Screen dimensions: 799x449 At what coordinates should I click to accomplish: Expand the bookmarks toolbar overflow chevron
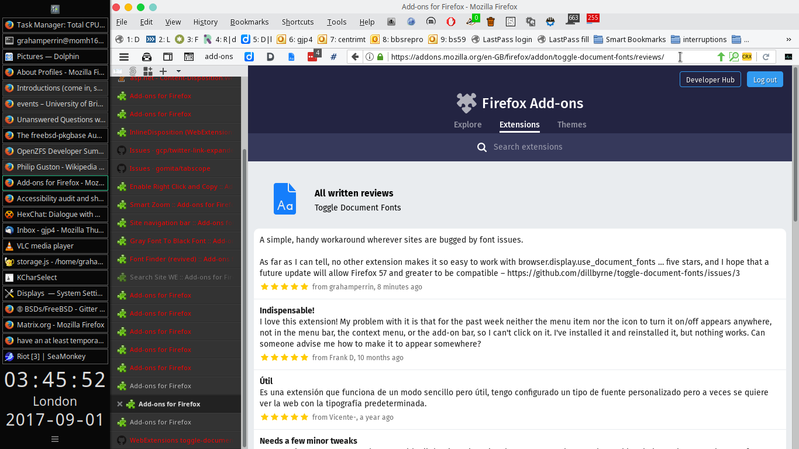tap(788, 40)
